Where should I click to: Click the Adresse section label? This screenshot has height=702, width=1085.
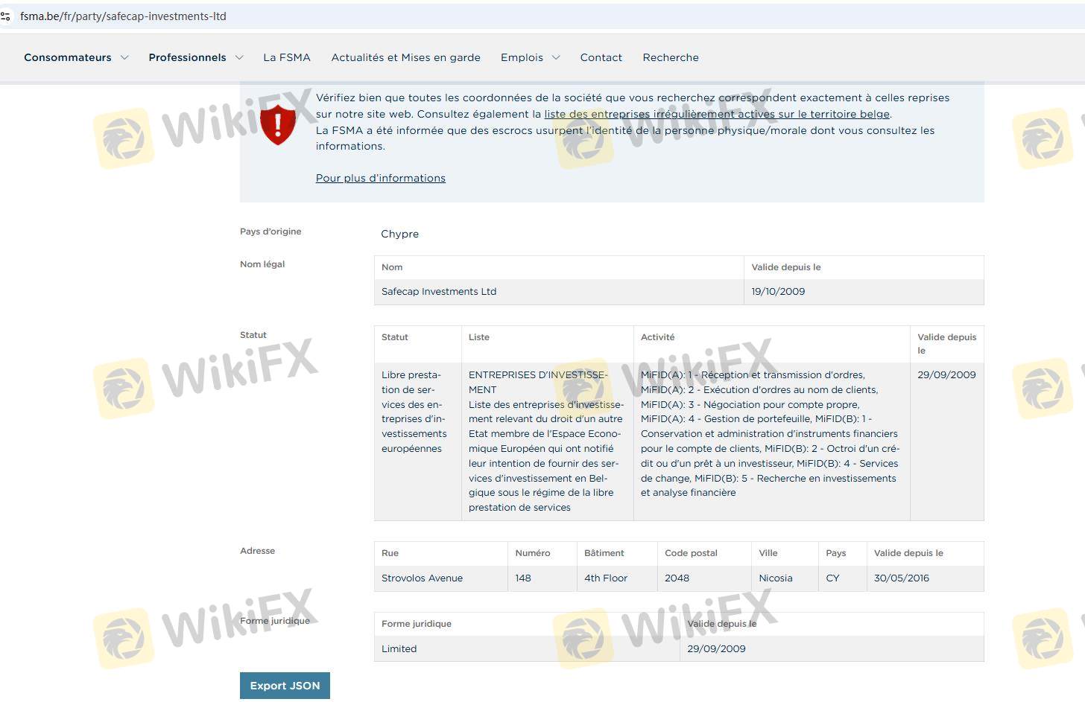(257, 551)
